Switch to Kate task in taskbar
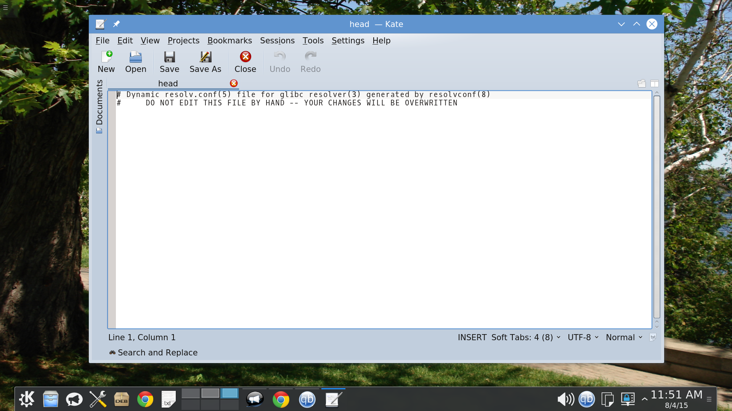Image resolution: width=732 pixels, height=411 pixels. [x=333, y=399]
